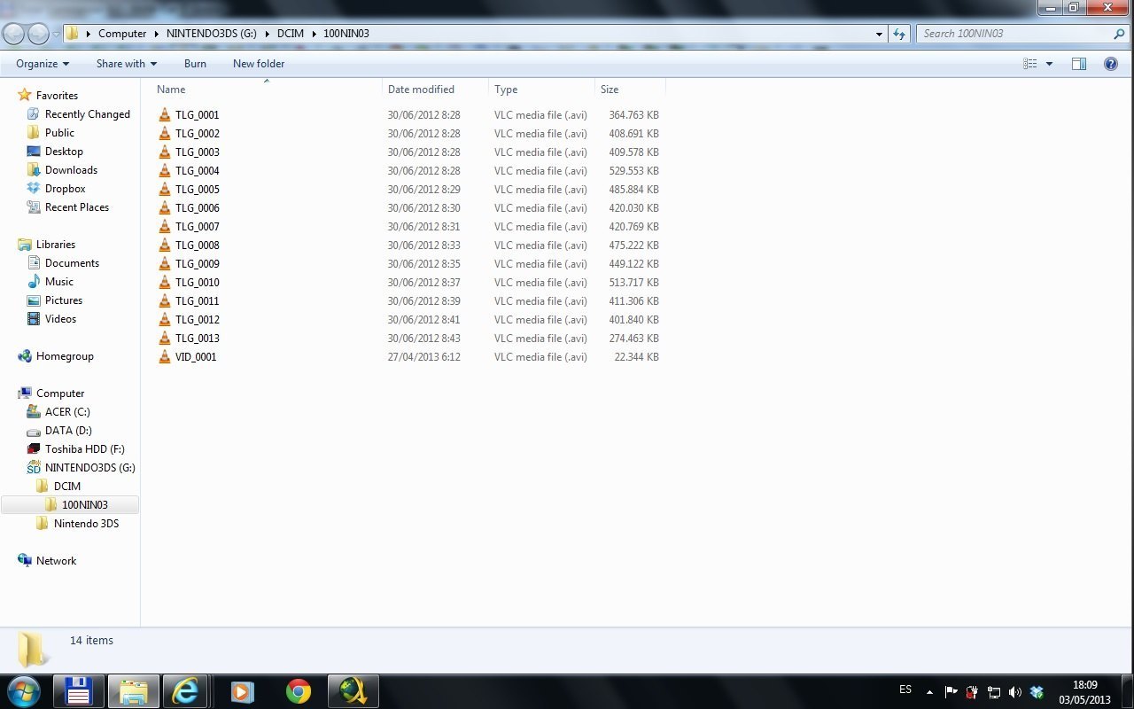Expand the address bar history dropdown
This screenshot has height=709, width=1134.
click(879, 34)
